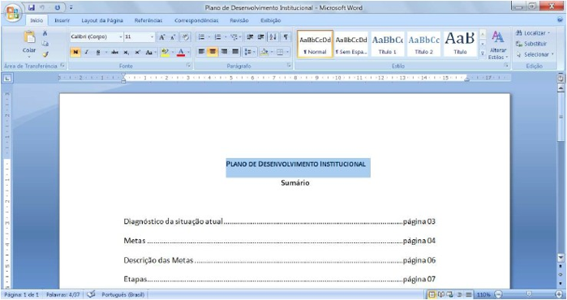Screen dimensions: 567x300
Task: Increase font size with grow font icon
Action: pyautogui.click(x=162, y=36)
